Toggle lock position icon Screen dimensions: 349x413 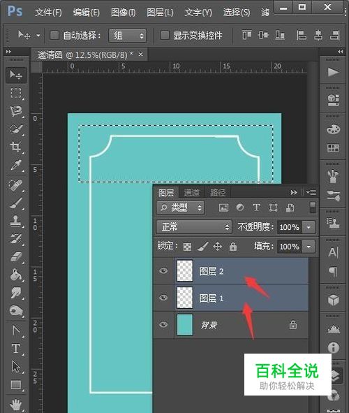click(218, 247)
